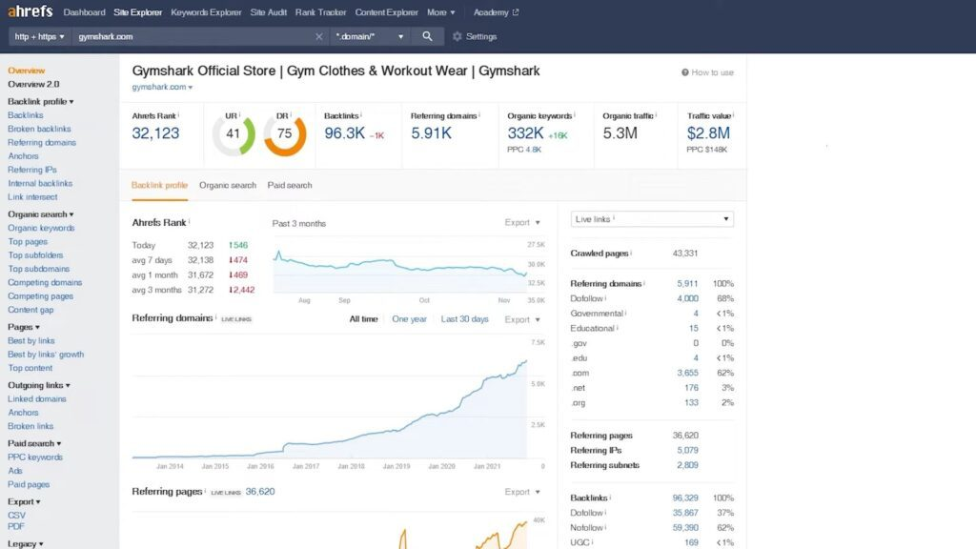
Task: Open the Live links dropdown
Action: [652, 219]
